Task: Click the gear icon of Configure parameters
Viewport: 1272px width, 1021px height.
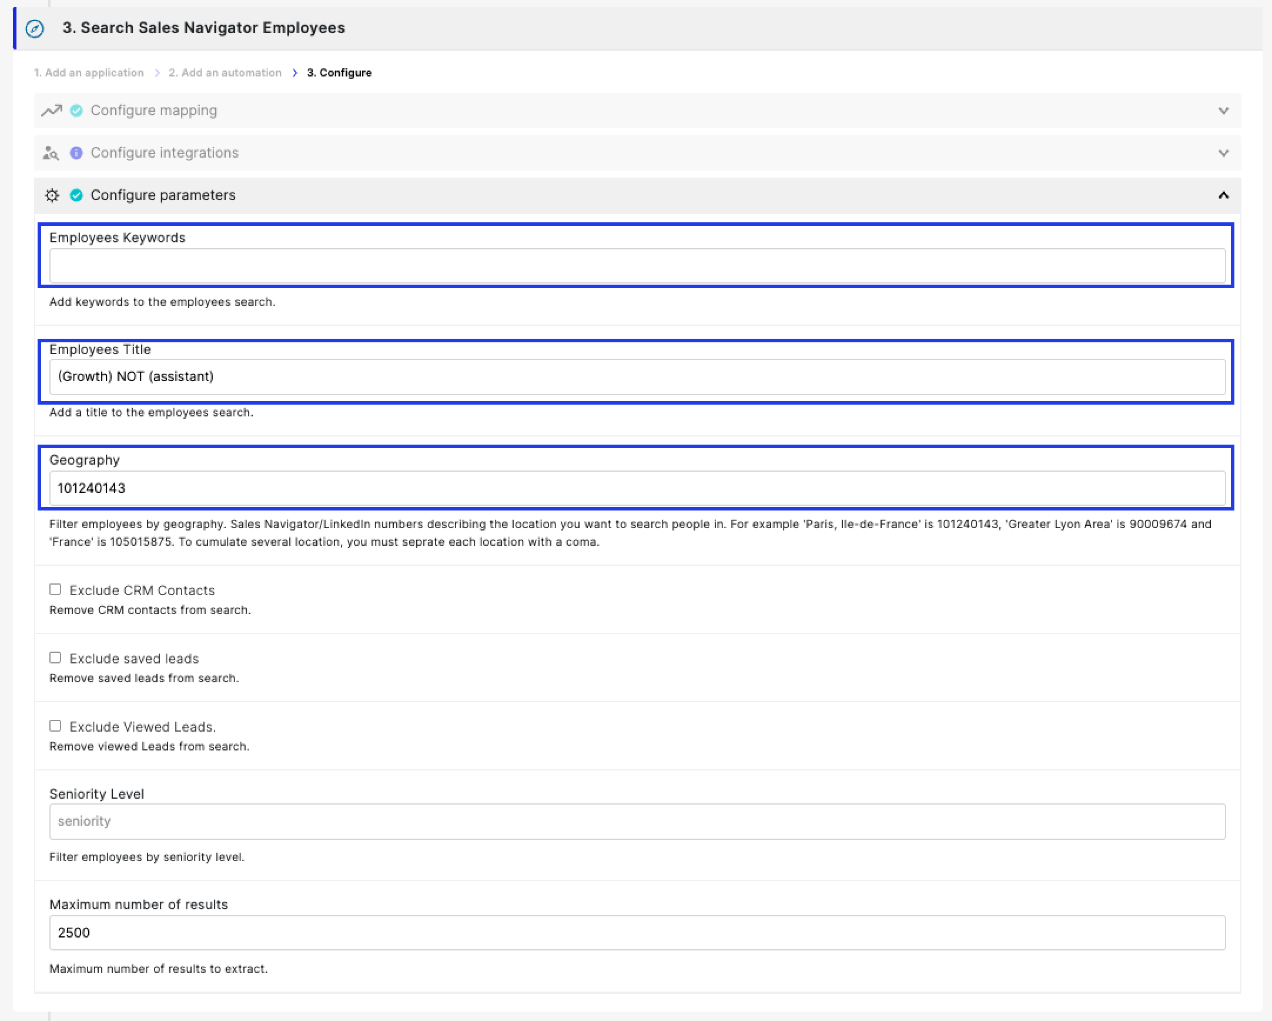Action: (x=52, y=195)
